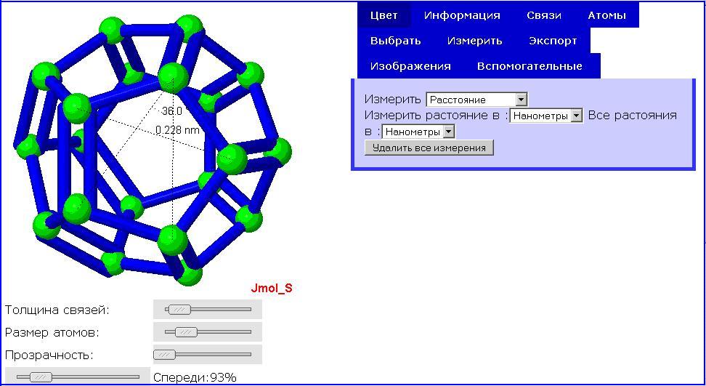
Task: Click the Прозрачность slider
Action: [208, 355]
